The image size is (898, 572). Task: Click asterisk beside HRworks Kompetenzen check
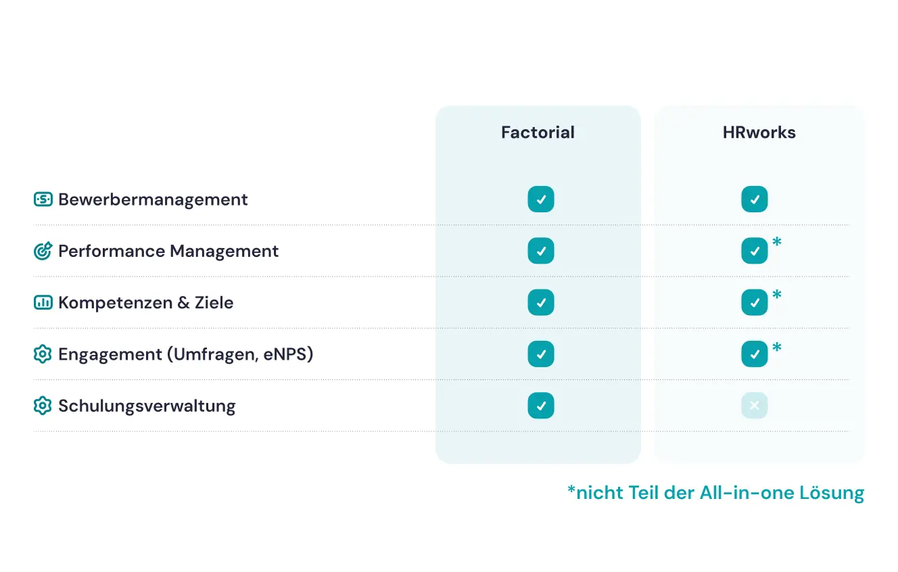[x=777, y=295]
